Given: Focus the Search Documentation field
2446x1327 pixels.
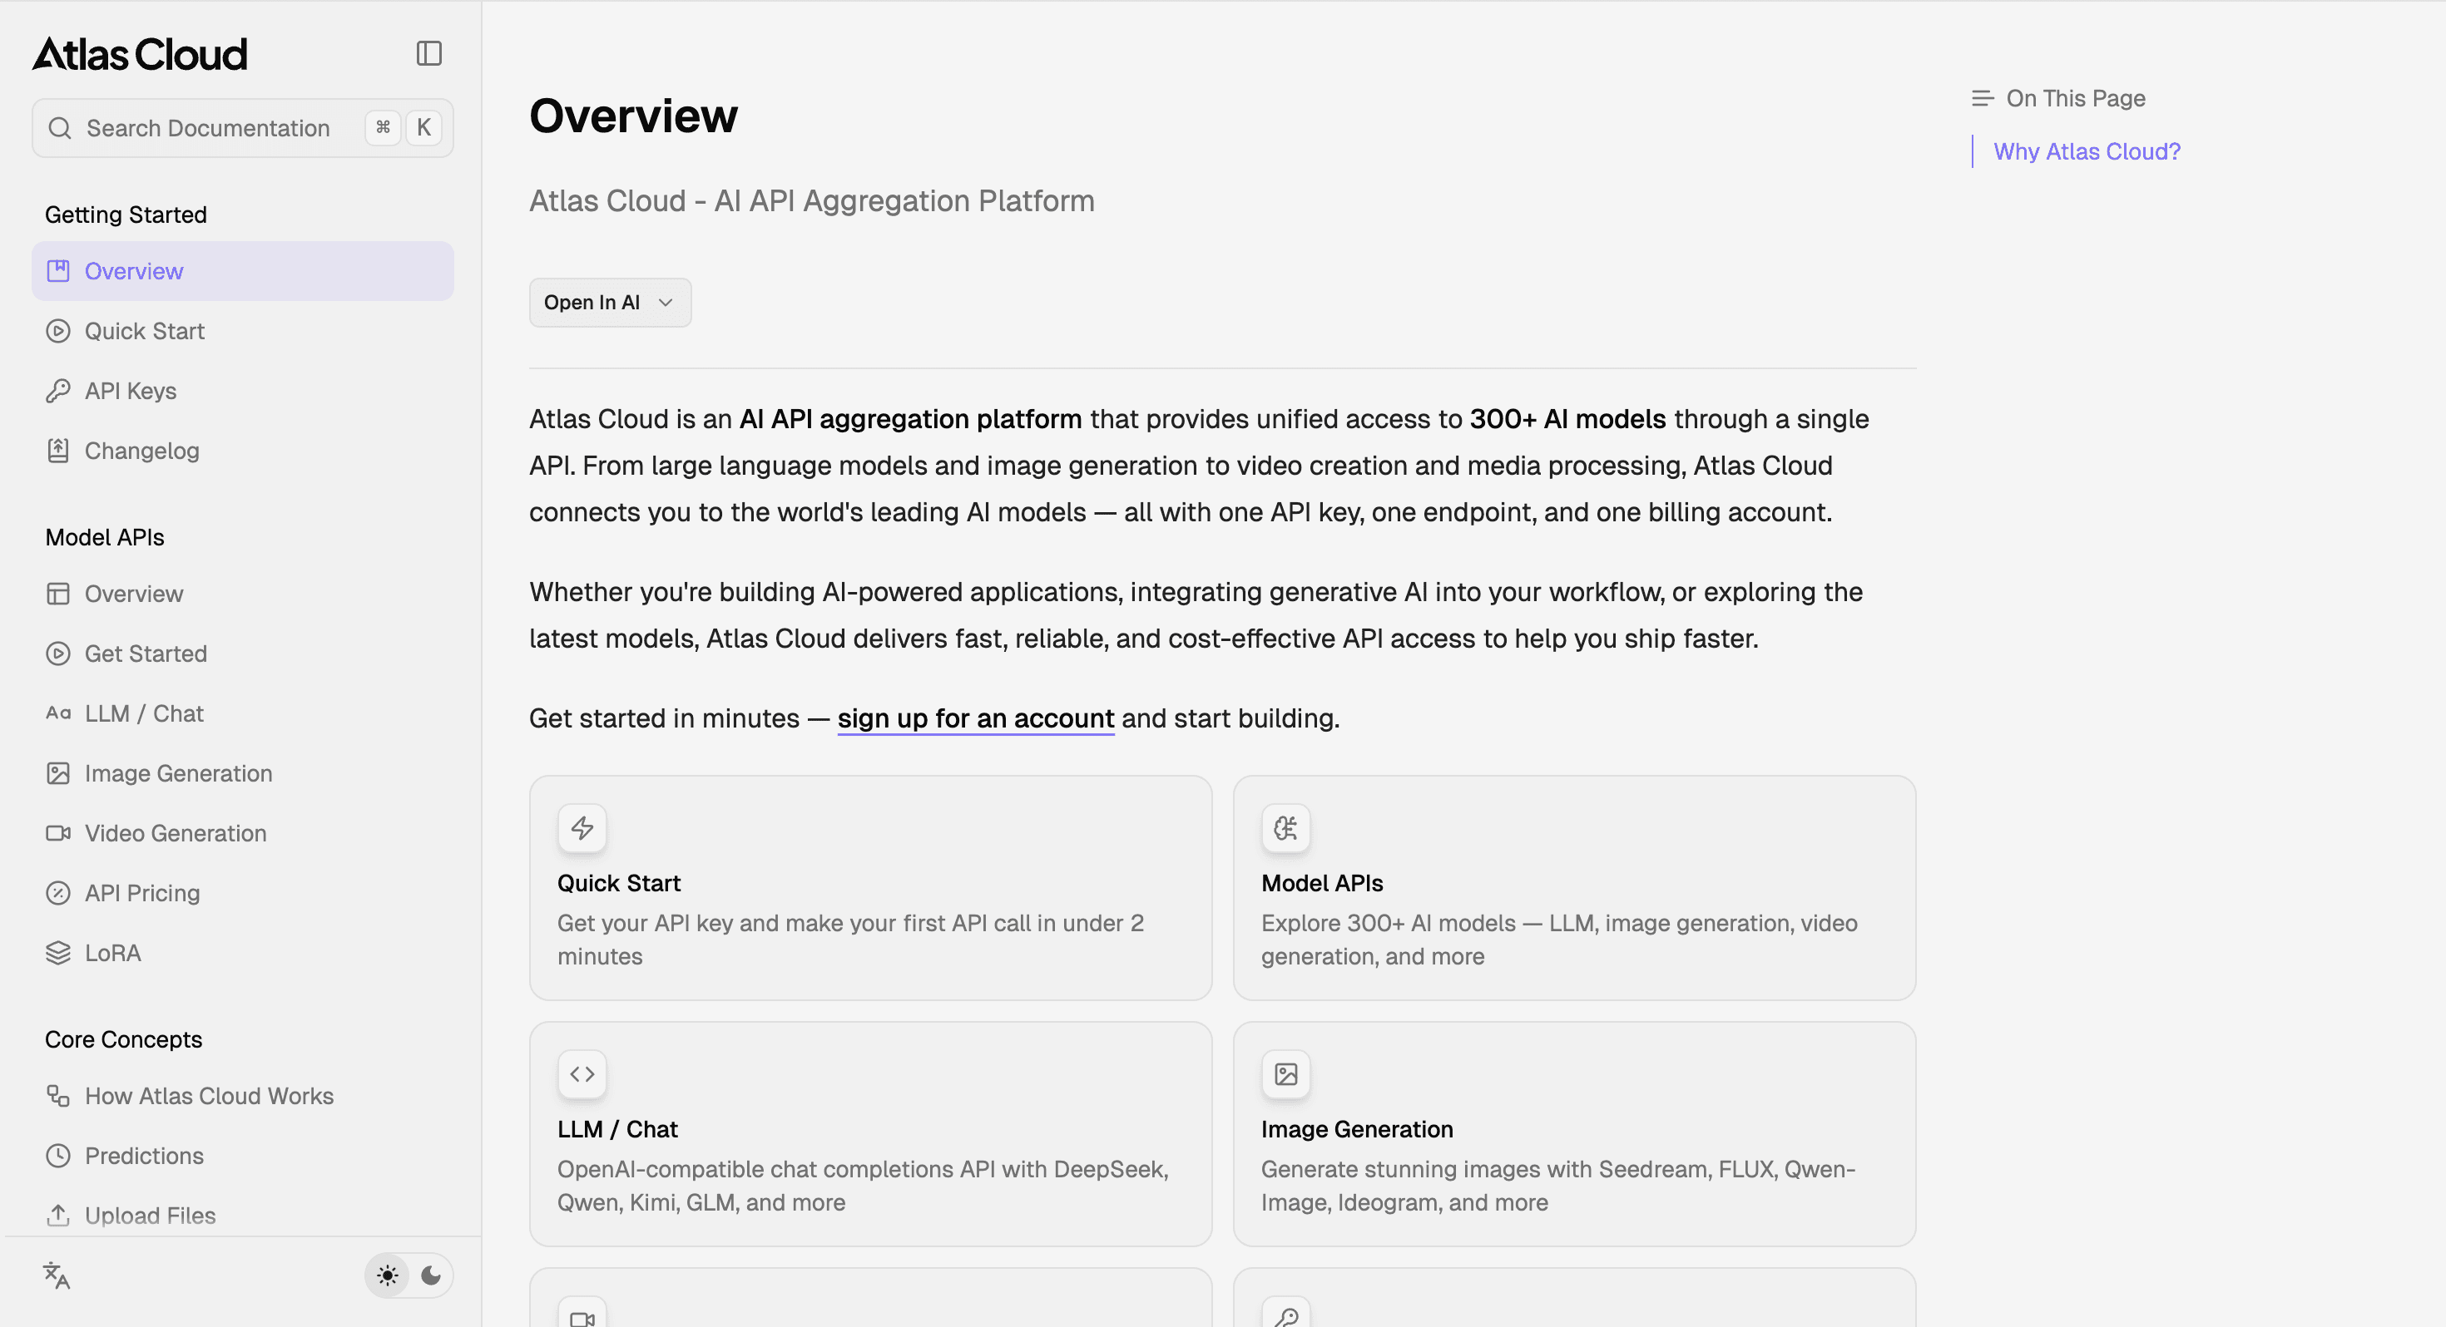Looking at the screenshot, I should 208,128.
